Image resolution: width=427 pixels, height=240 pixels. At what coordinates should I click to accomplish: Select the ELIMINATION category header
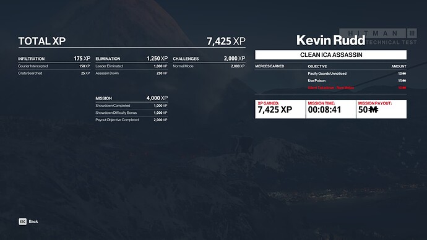(x=108, y=59)
